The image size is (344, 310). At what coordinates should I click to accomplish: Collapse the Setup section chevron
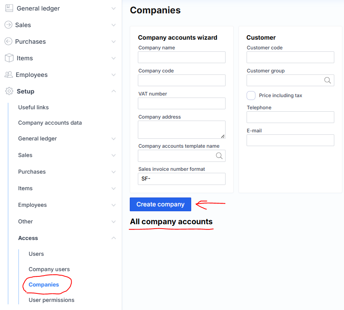114,91
